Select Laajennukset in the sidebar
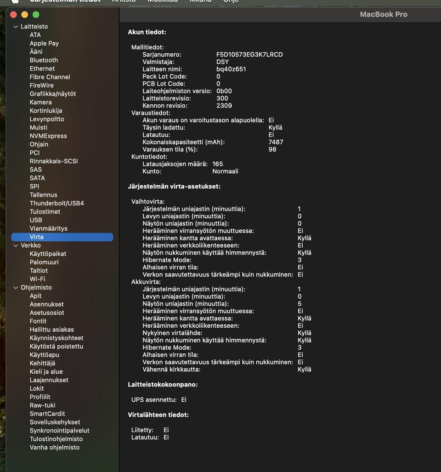Screen dimensions: 441x472 49,381
